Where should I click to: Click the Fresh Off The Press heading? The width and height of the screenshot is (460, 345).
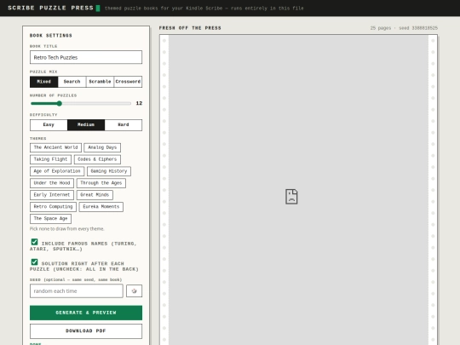190,28
